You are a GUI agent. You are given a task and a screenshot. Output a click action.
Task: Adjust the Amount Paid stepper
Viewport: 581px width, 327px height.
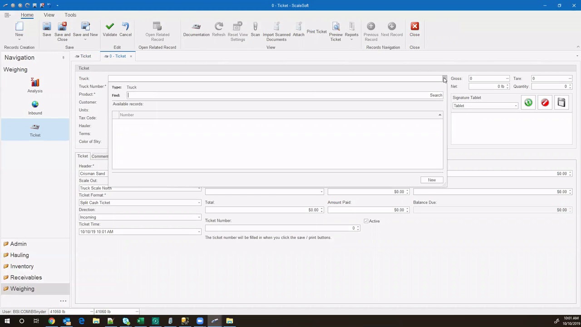pos(407,210)
